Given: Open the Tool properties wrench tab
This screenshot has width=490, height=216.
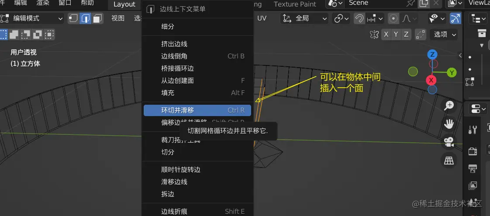Looking at the screenshot, I should [x=473, y=129].
